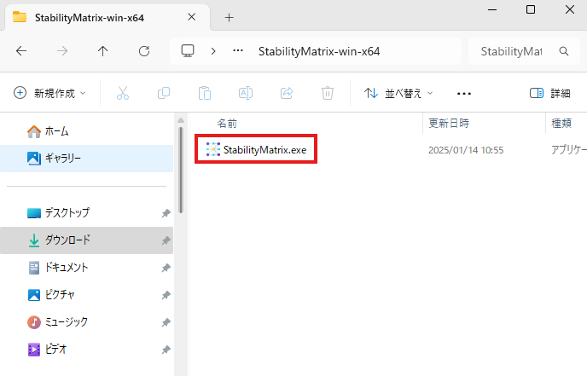The image size is (587, 376).
Task: Select the StabilityMatrix.exe file
Action: point(264,150)
